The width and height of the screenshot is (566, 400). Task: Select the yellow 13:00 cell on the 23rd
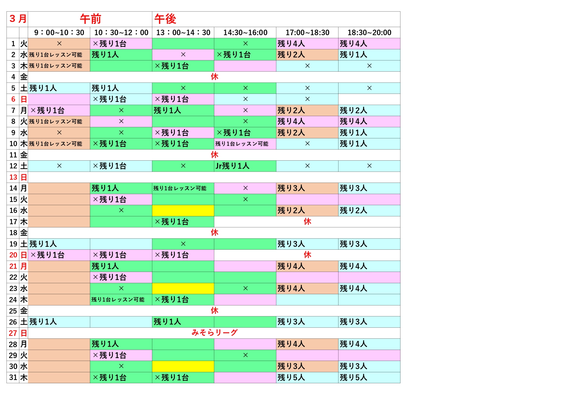(x=183, y=289)
